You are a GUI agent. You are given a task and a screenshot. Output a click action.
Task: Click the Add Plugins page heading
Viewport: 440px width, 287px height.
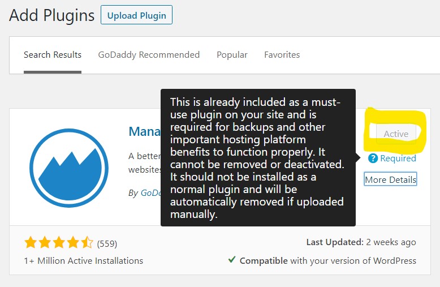[52, 15]
